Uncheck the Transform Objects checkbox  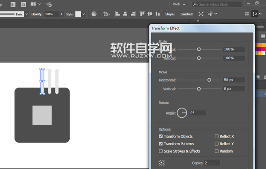[x=160, y=136]
